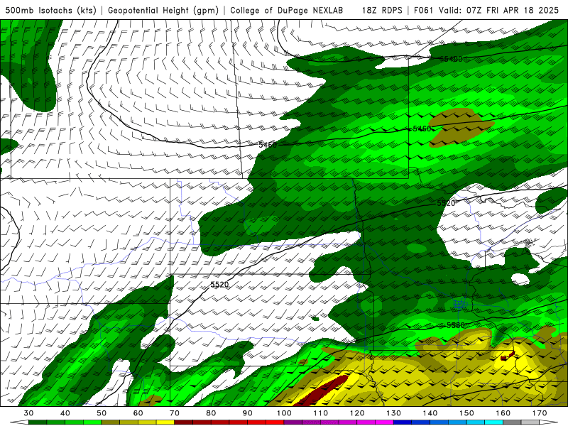Select the dark blue swatch just right of 130
This screenshot has width=568, height=426.
402,422
